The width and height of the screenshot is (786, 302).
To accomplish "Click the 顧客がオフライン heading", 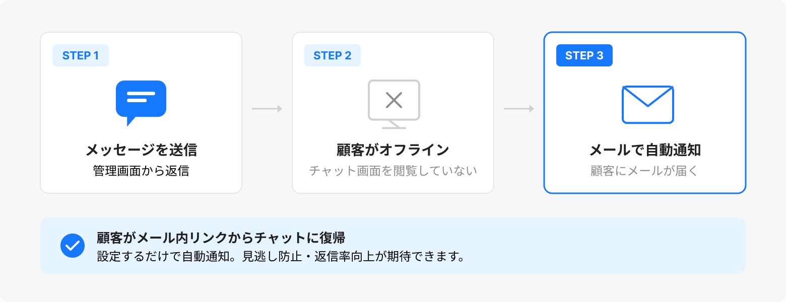I will (393, 150).
